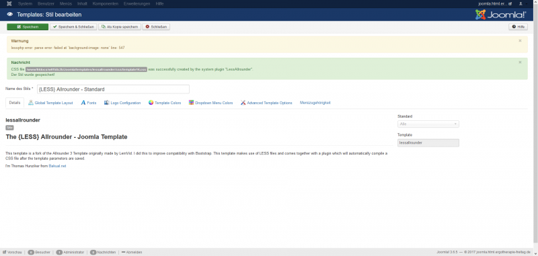Screen dimensions: 538x256
Task: Click the 'Der Stil wurde gespeichert!' message
Action: point(33,75)
